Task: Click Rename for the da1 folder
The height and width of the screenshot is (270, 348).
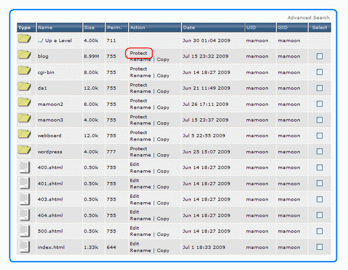Action: click(x=140, y=91)
